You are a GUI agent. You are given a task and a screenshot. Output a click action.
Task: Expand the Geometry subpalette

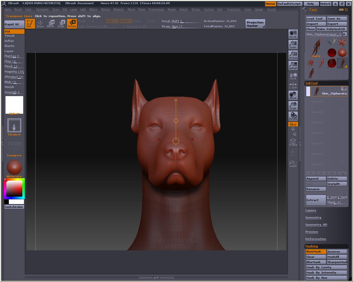(x=313, y=218)
